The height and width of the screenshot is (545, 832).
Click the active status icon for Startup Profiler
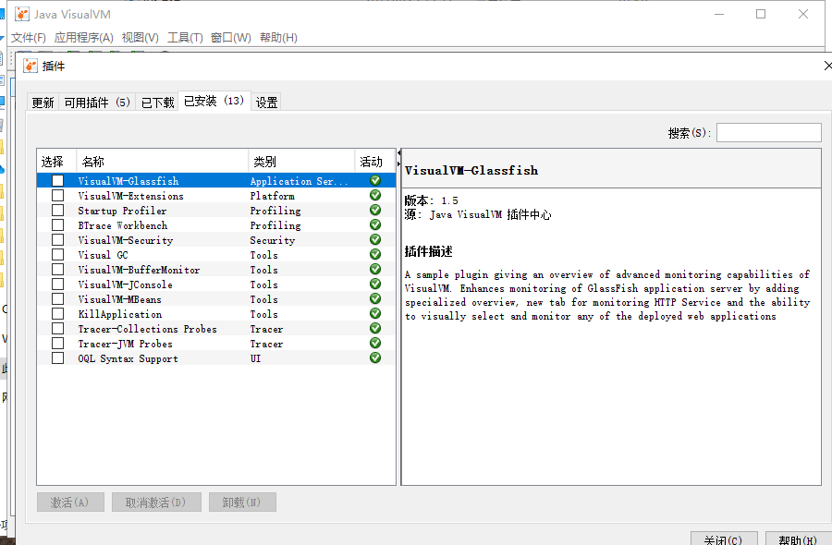coord(375,210)
